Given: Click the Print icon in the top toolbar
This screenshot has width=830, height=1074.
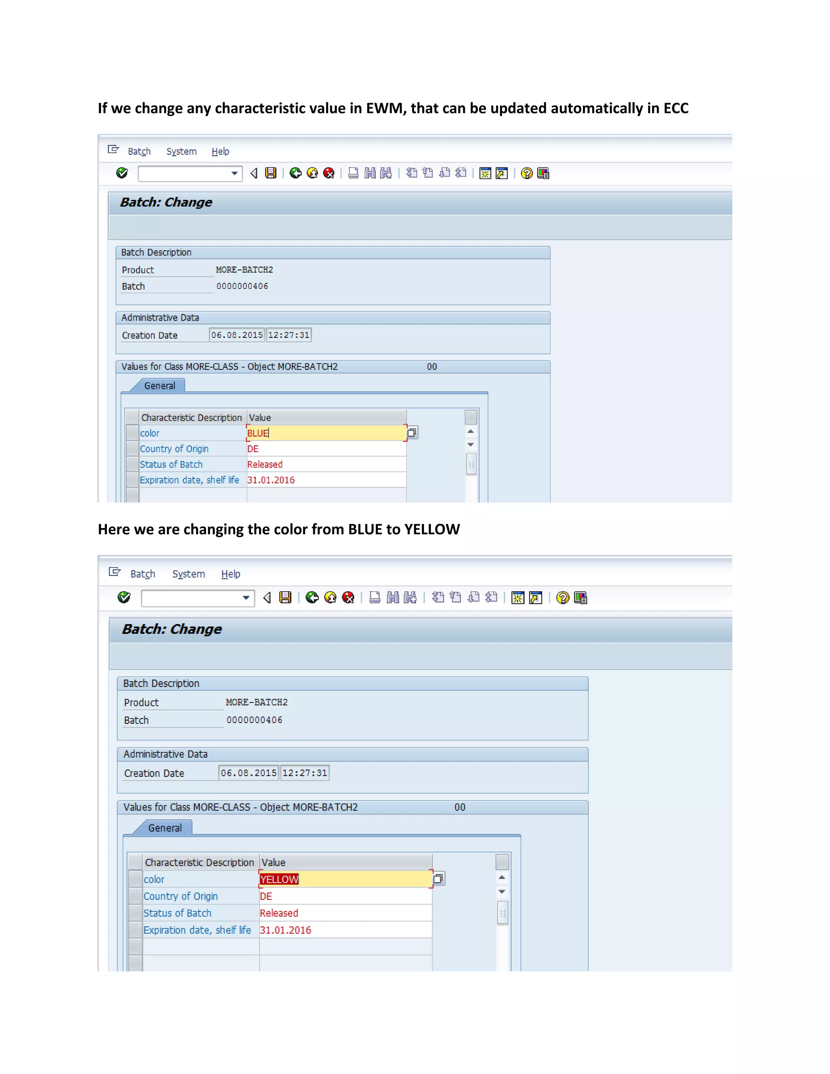Looking at the screenshot, I should pos(353,173).
